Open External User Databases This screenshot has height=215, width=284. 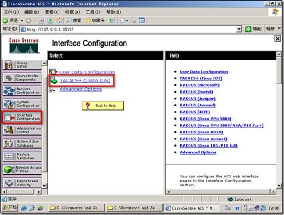[x=22, y=143]
